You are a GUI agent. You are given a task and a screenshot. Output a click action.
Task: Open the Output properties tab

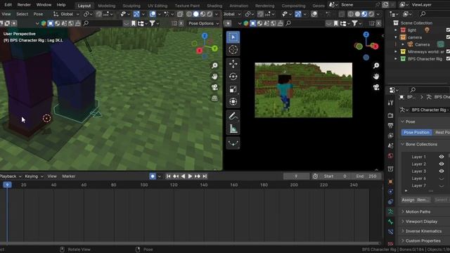click(391, 125)
